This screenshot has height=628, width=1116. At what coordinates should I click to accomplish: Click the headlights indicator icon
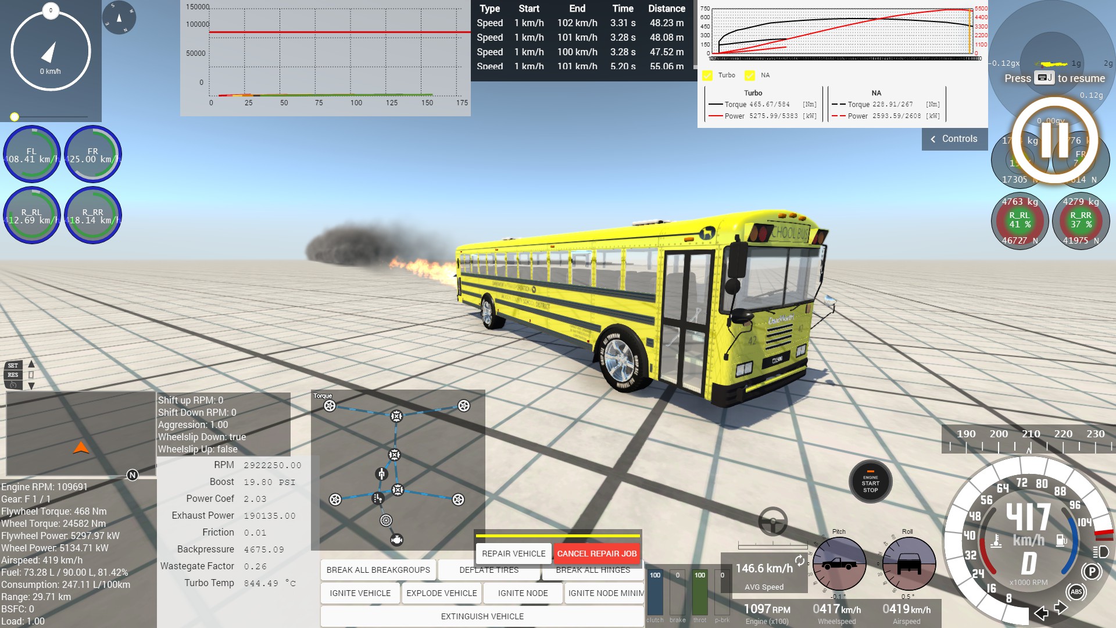(1100, 551)
